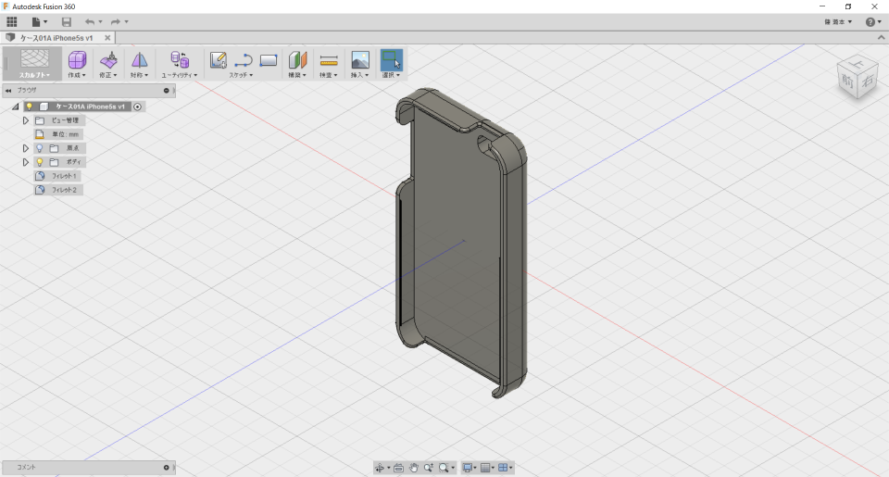Image resolution: width=889 pixels, height=477 pixels.
Task: Open the ユーティリティ dropdown menu
Action: tap(180, 75)
